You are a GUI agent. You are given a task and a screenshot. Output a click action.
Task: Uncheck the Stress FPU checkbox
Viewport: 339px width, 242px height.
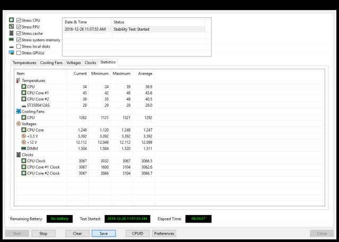[19, 27]
